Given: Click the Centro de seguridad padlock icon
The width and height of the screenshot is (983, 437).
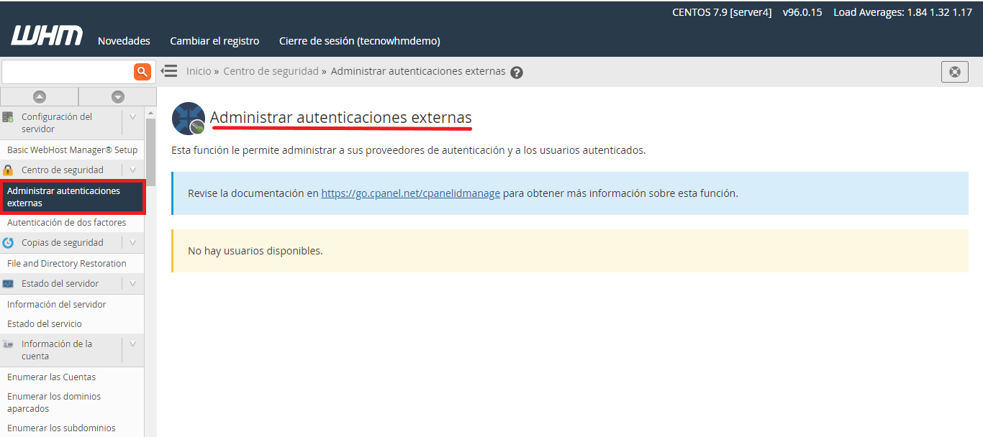Looking at the screenshot, I should pos(9,170).
